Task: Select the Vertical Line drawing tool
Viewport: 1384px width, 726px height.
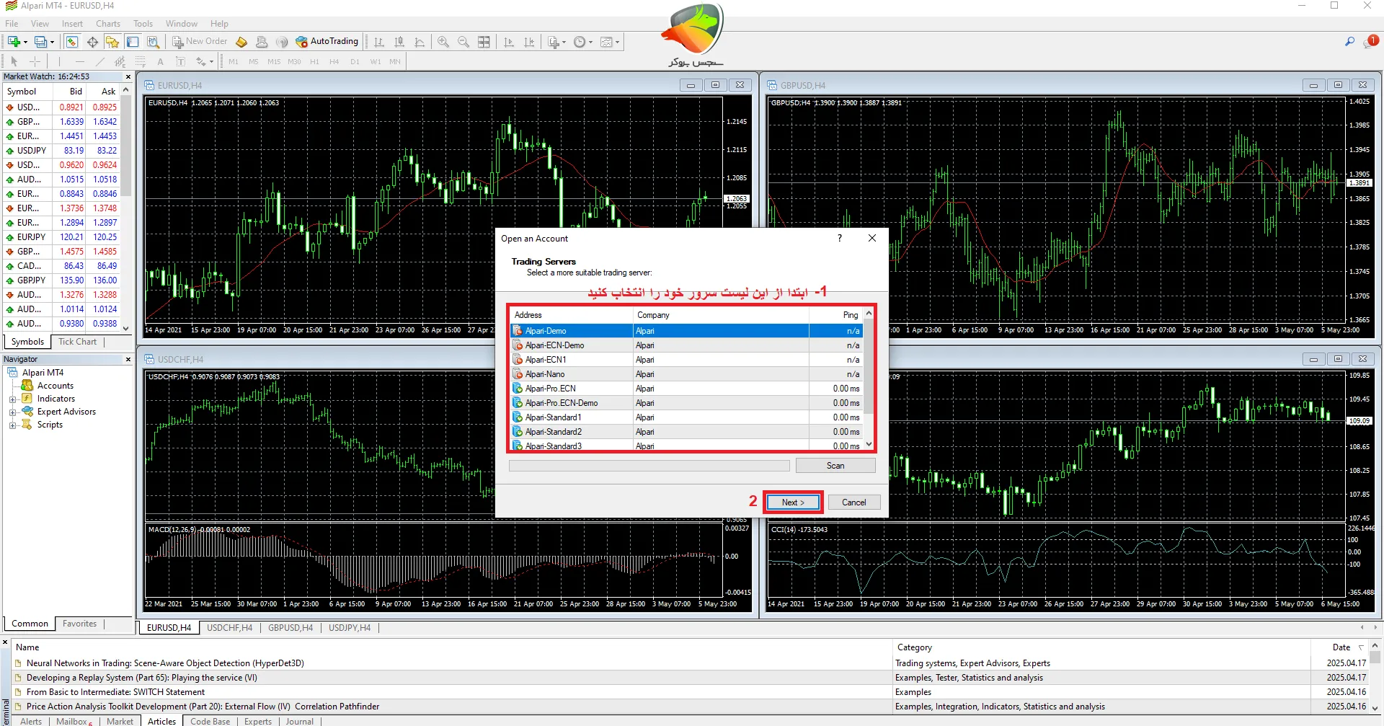Action: pyautogui.click(x=60, y=61)
